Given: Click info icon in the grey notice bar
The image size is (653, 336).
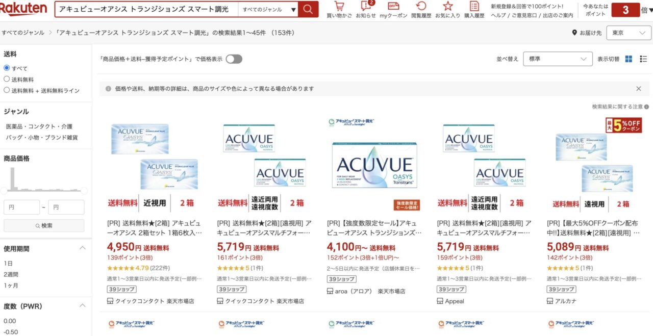Looking at the screenshot, I should click(108, 89).
